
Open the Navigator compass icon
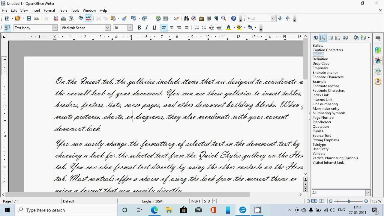(x=194, y=18)
